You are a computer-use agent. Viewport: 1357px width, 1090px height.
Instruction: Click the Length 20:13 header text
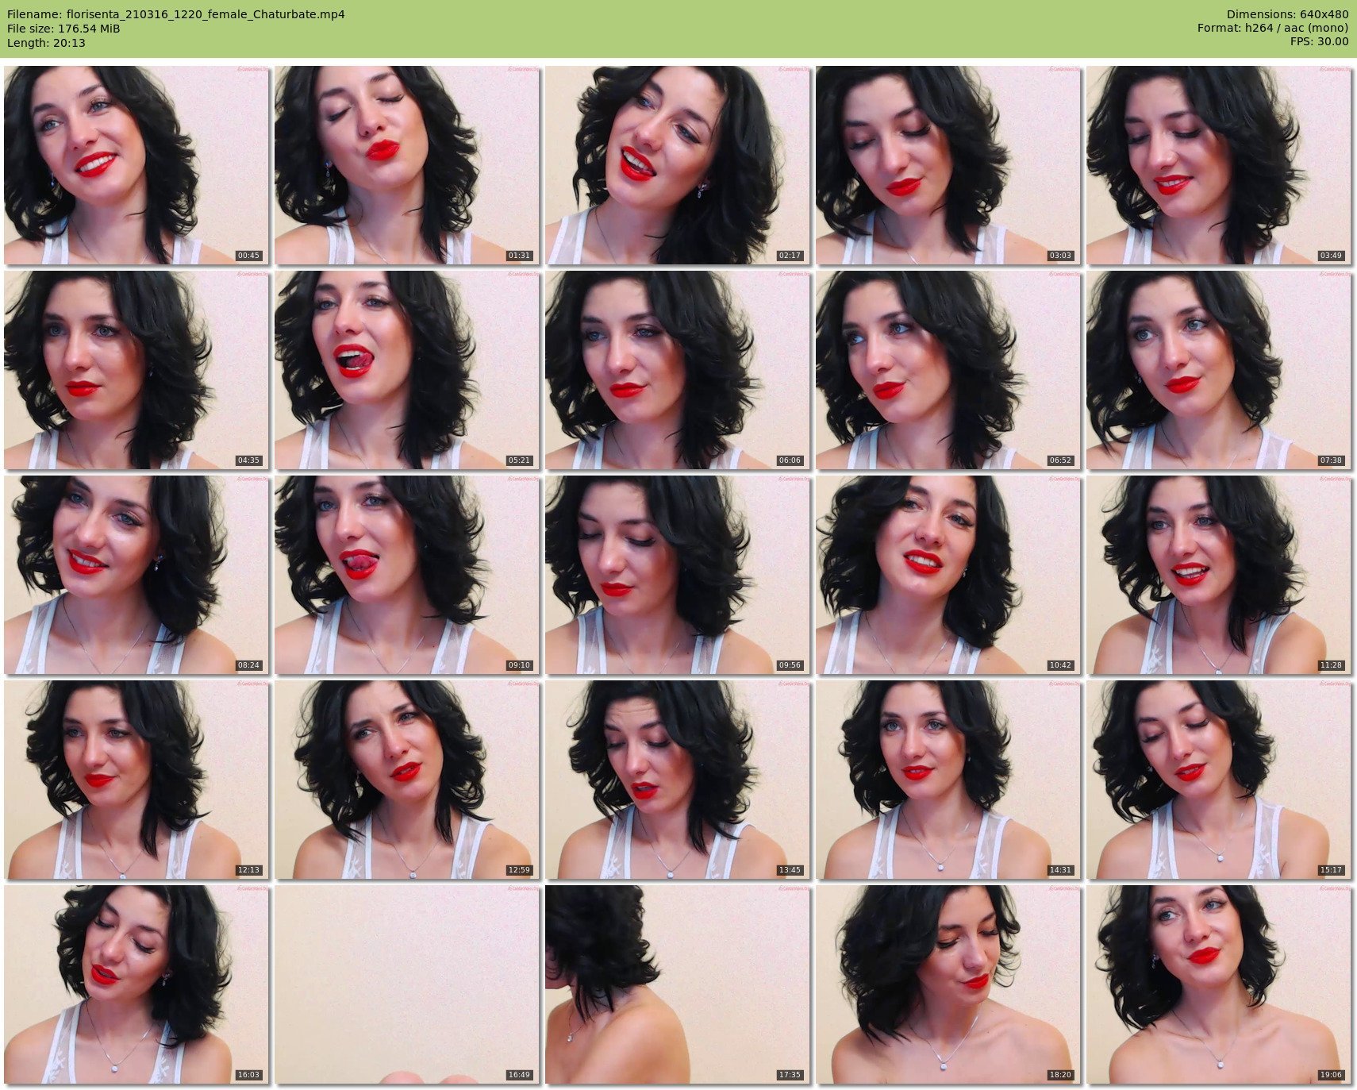[x=46, y=43]
